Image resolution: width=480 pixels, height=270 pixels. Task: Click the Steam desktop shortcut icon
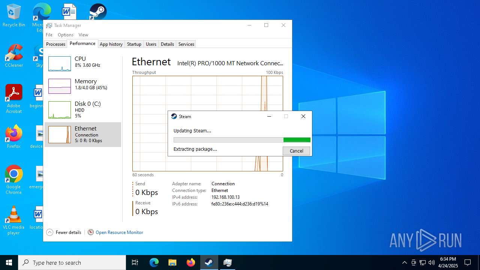pyautogui.click(x=98, y=12)
